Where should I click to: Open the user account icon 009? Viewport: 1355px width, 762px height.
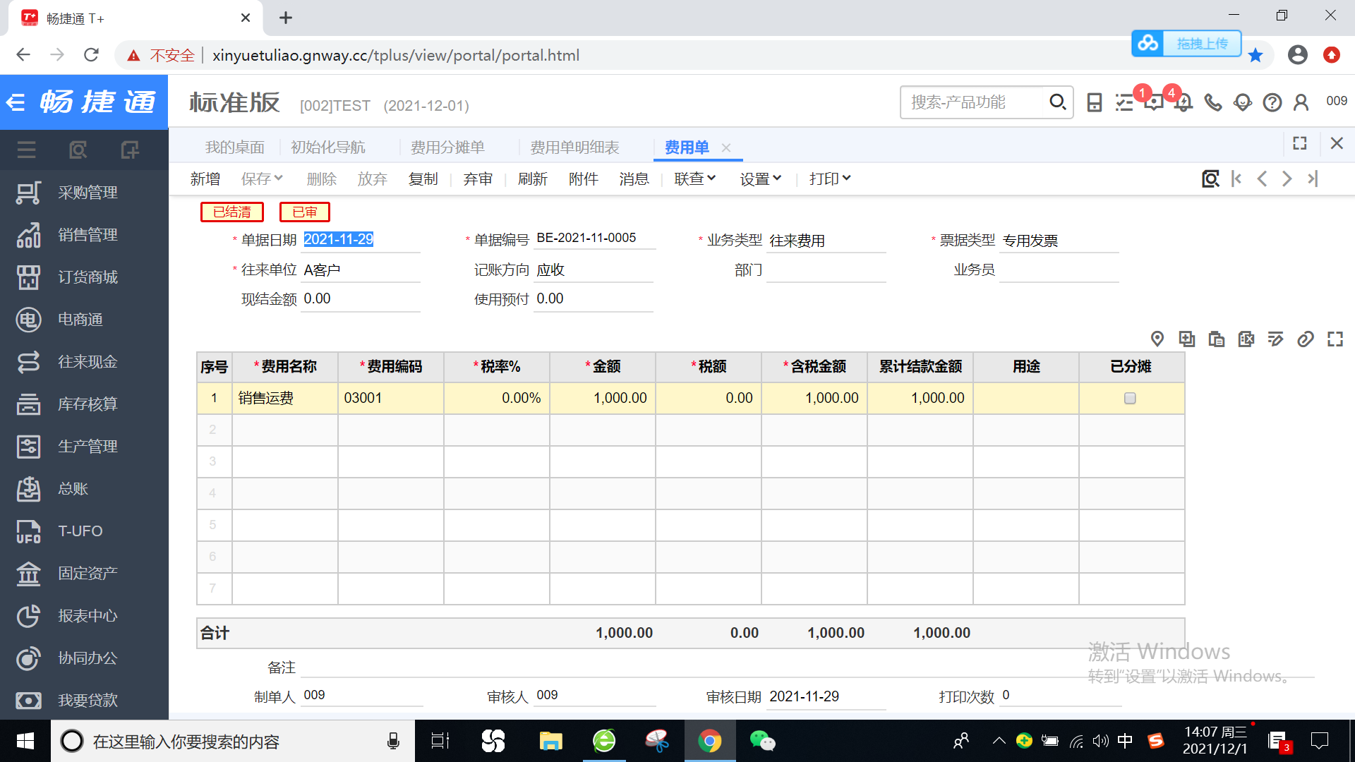point(1301,103)
